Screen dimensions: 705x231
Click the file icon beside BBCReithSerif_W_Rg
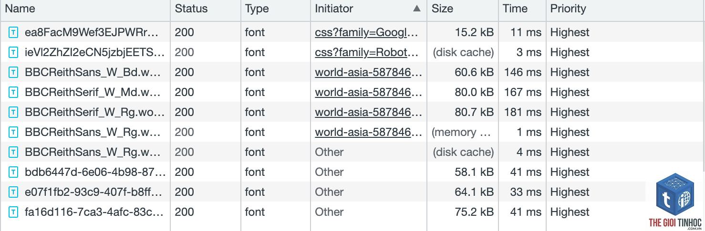(x=14, y=113)
